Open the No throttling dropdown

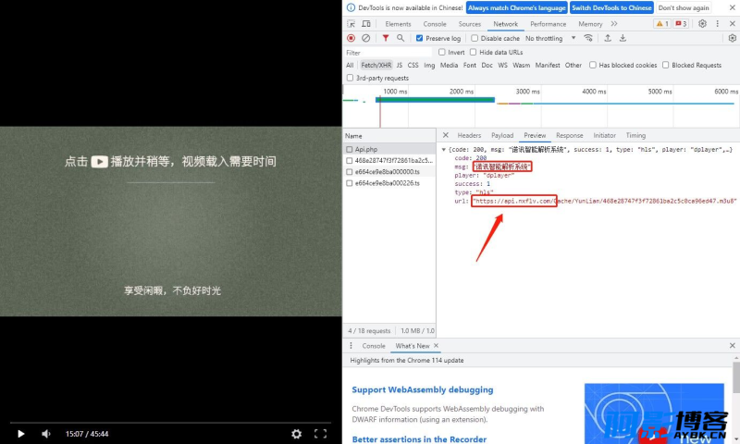pyautogui.click(x=550, y=38)
